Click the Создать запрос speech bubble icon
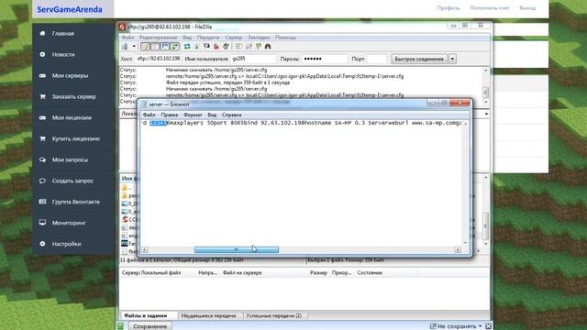 pyautogui.click(x=43, y=181)
